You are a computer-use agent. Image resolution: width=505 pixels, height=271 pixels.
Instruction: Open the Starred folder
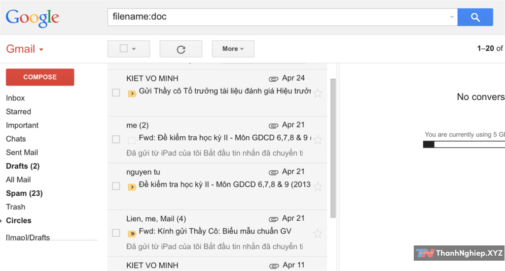click(18, 112)
